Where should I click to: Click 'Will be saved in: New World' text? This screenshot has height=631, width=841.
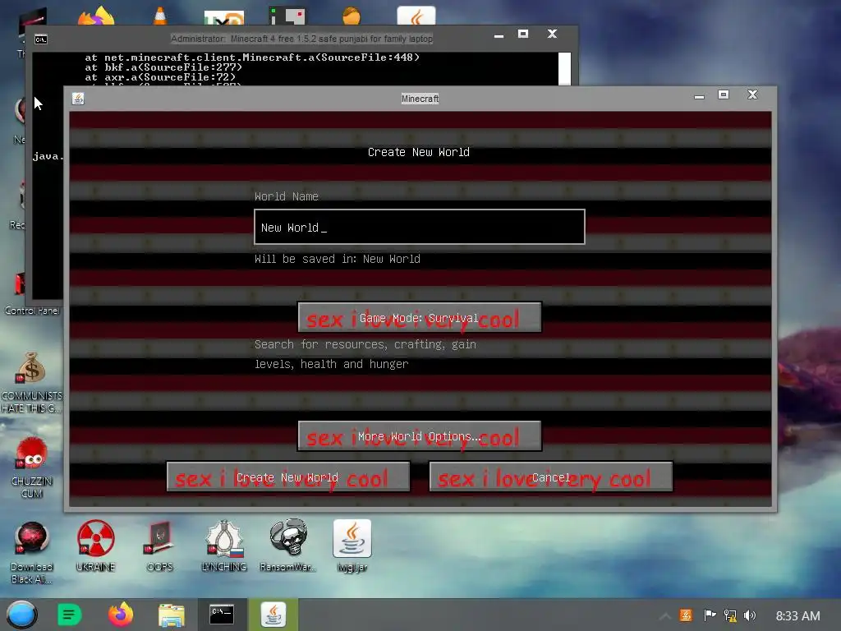click(x=338, y=259)
